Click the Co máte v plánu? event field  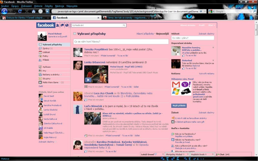193,38
